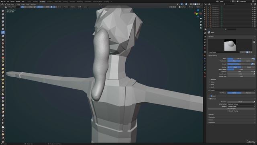
Task: Toggle radius pen pressure icon in panel
Action: point(252,59)
